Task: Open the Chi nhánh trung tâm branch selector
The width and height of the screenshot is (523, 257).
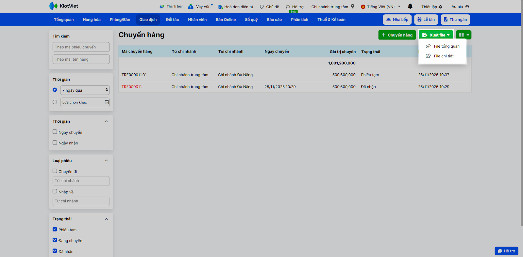Action: (333, 7)
